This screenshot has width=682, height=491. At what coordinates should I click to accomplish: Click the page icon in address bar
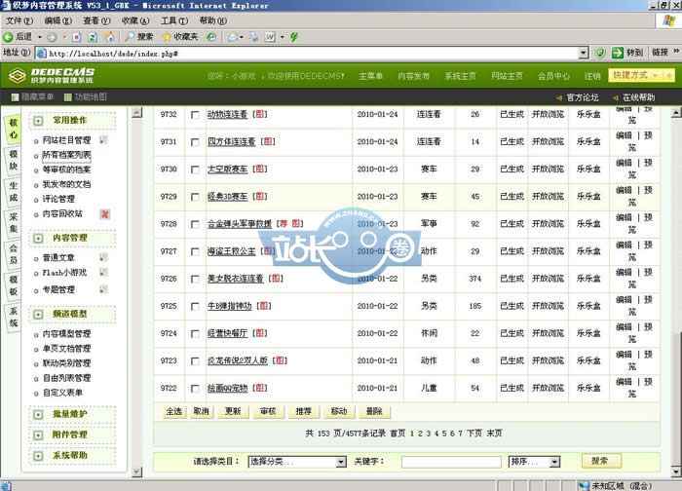[42, 53]
